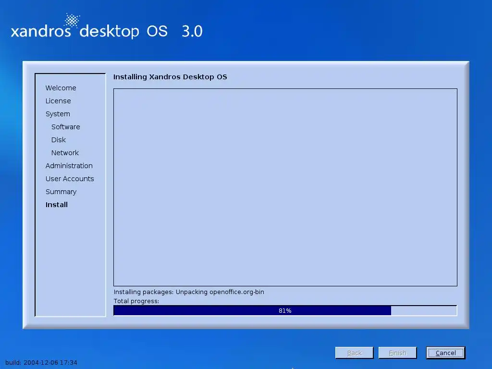Open the System step in sidebar
492x369 pixels.
coord(58,114)
